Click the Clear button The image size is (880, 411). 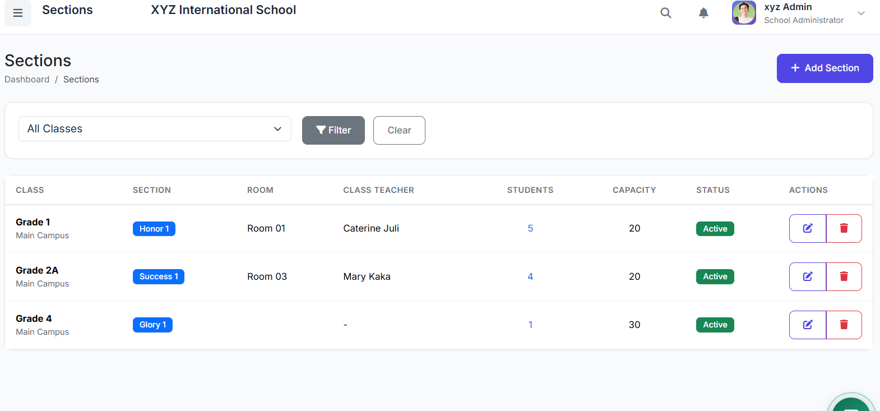pyautogui.click(x=399, y=130)
